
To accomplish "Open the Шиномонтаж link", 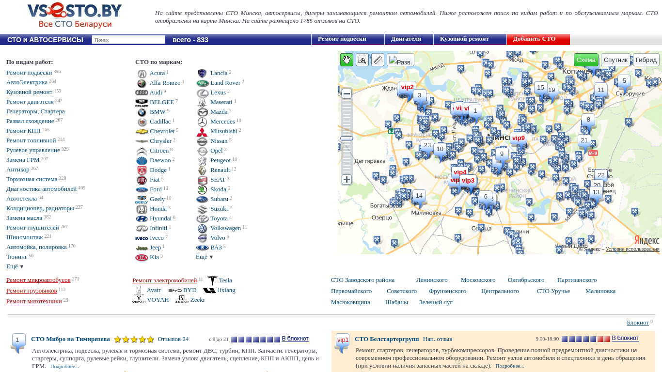I will point(25,237).
